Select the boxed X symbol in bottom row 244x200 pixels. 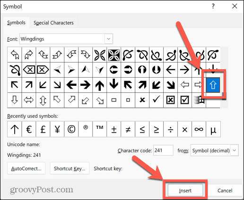170,100
